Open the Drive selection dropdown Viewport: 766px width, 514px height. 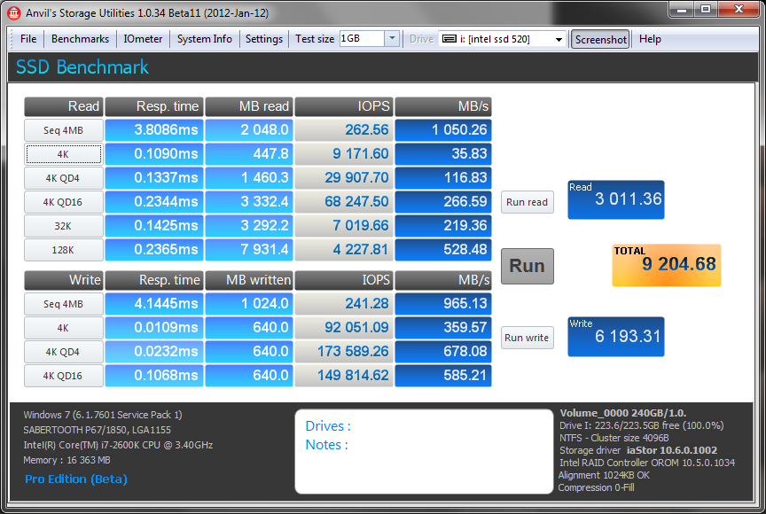559,39
